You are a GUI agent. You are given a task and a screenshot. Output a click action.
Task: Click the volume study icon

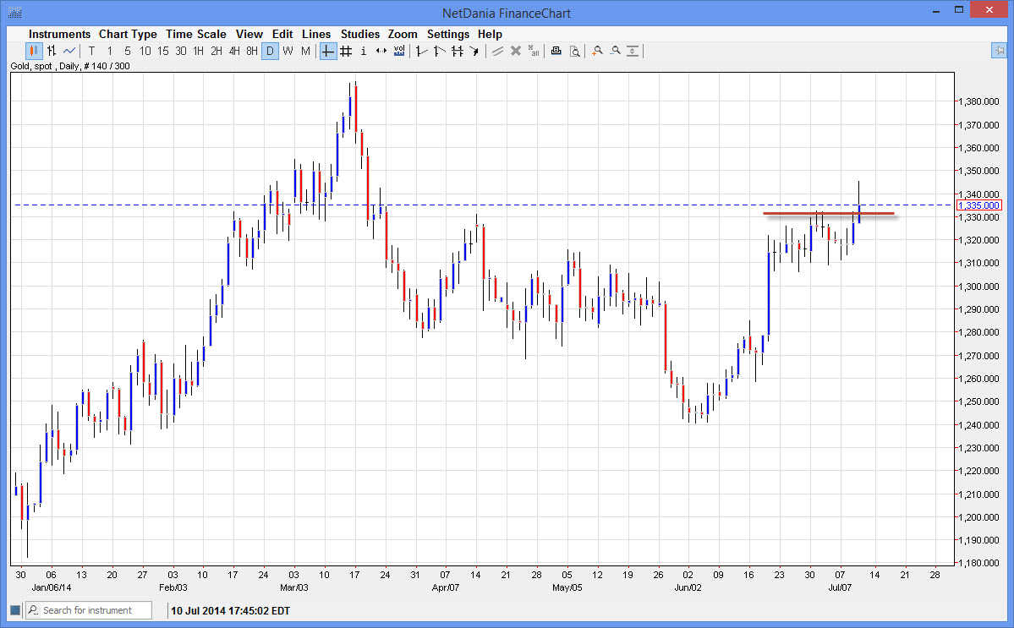tap(399, 51)
